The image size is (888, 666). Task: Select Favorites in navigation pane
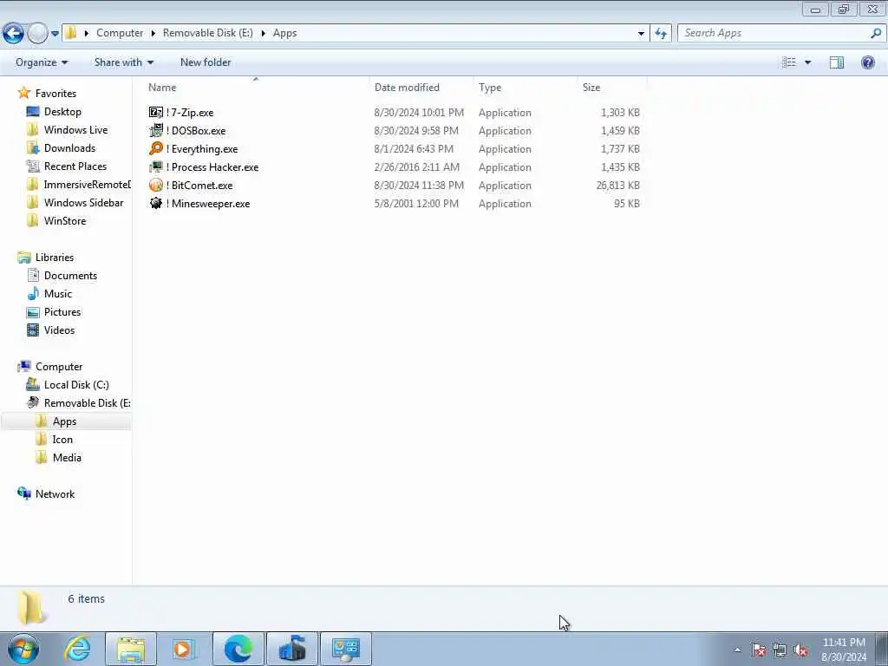pyautogui.click(x=55, y=94)
